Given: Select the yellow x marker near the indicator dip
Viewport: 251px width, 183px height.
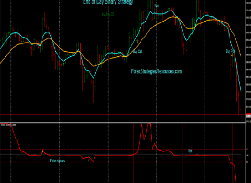Looking at the screenshot, I should (89, 160).
